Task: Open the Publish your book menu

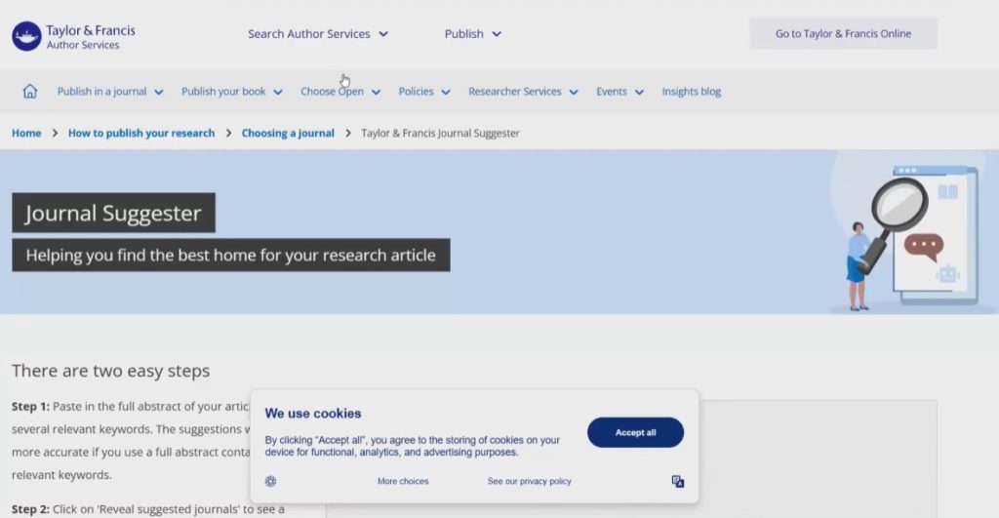Action: click(231, 92)
